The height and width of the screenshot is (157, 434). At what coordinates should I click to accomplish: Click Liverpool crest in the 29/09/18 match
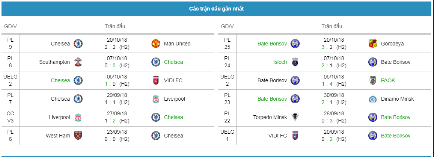[x=156, y=99]
